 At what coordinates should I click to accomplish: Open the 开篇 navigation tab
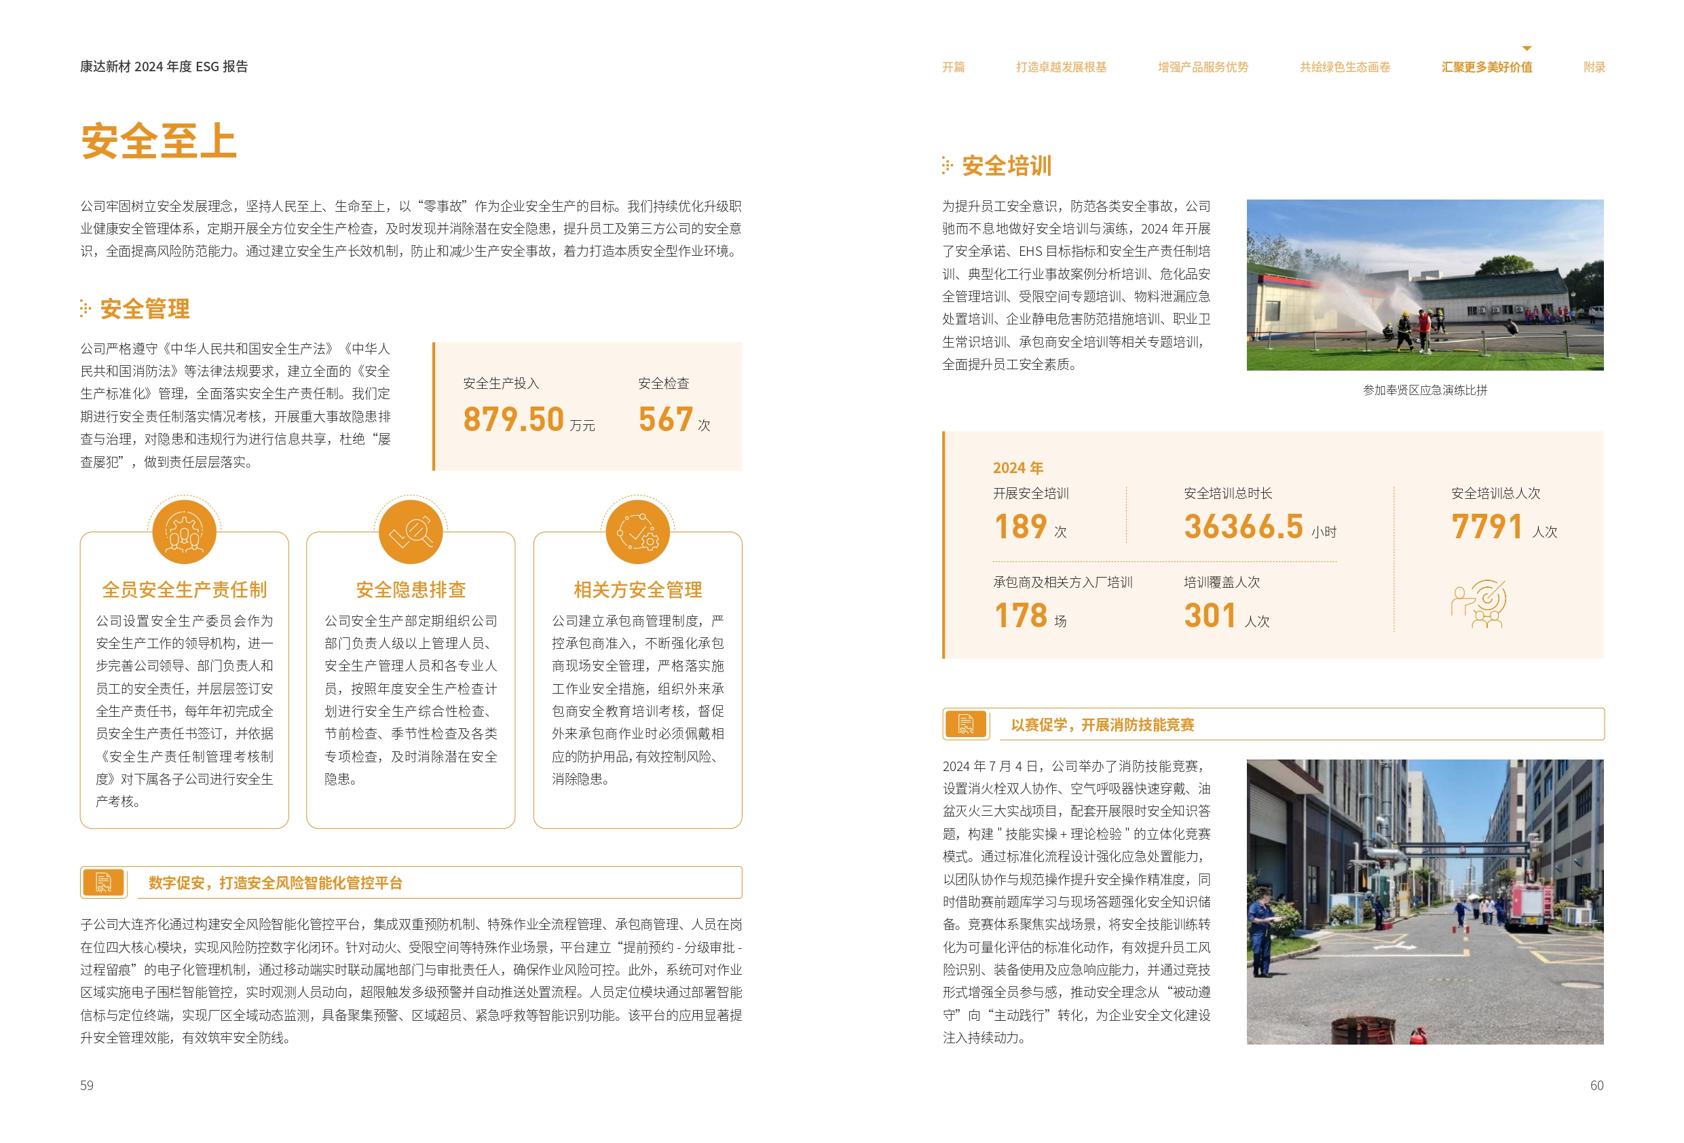tap(953, 67)
